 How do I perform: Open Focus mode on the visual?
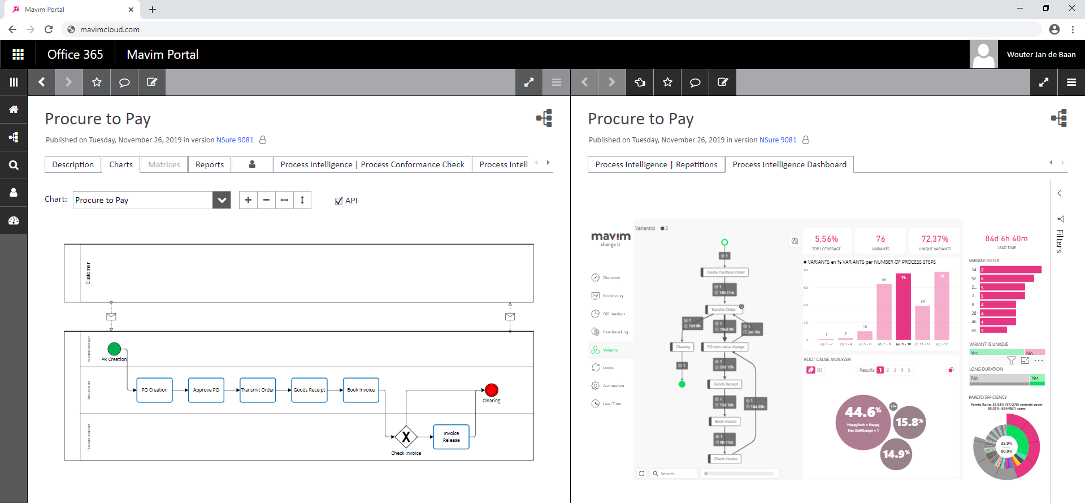(1025, 360)
